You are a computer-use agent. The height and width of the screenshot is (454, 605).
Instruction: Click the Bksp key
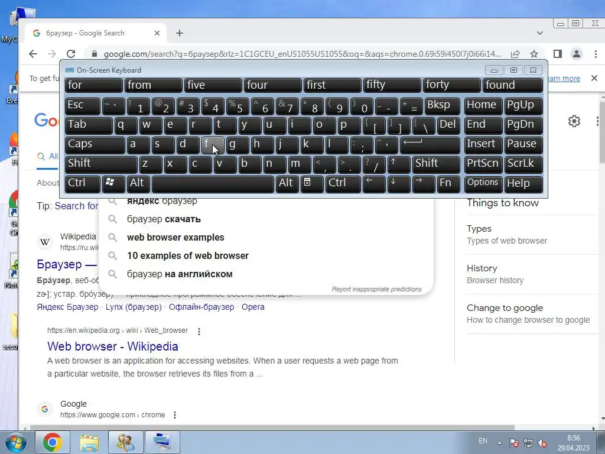pos(442,106)
